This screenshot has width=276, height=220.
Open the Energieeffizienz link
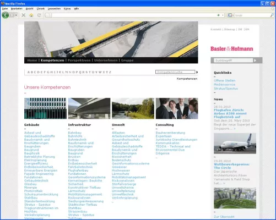(36, 163)
